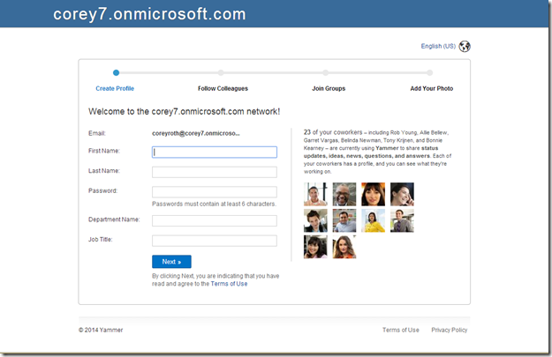The image size is (552, 357).
Task: Open the English (US) language selector
Action: click(438, 46)
